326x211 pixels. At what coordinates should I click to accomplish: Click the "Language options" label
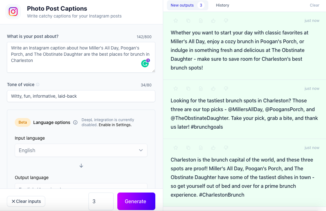pos(51,122)
